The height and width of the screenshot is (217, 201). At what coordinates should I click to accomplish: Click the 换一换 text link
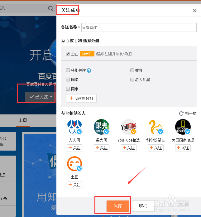point(191,113)
